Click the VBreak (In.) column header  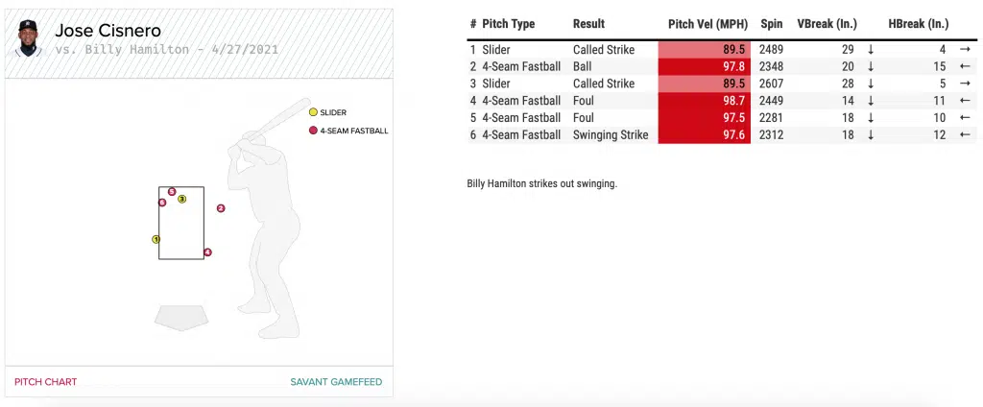click(827, 24)
